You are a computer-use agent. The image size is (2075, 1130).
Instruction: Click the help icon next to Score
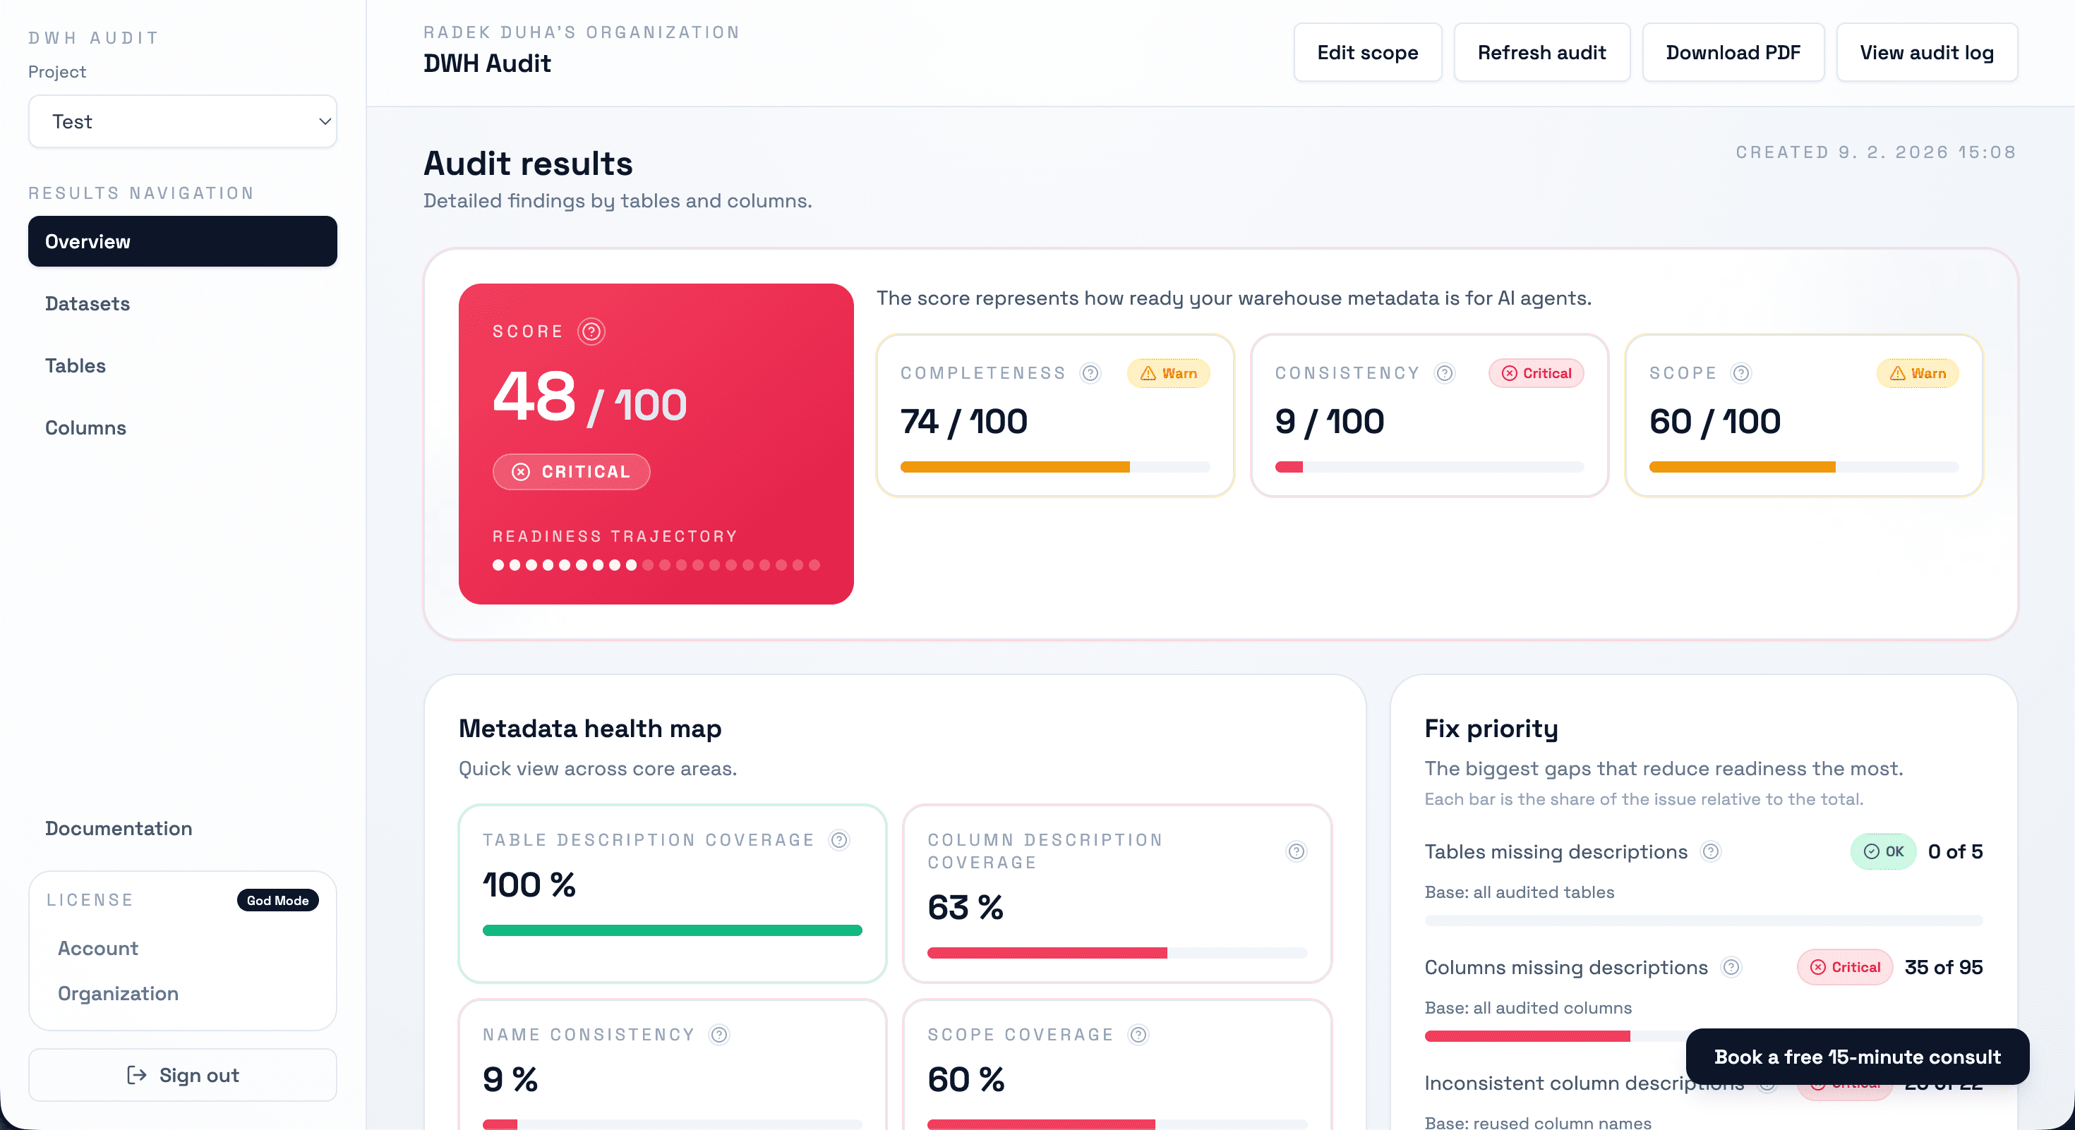(x=591, y=332)
